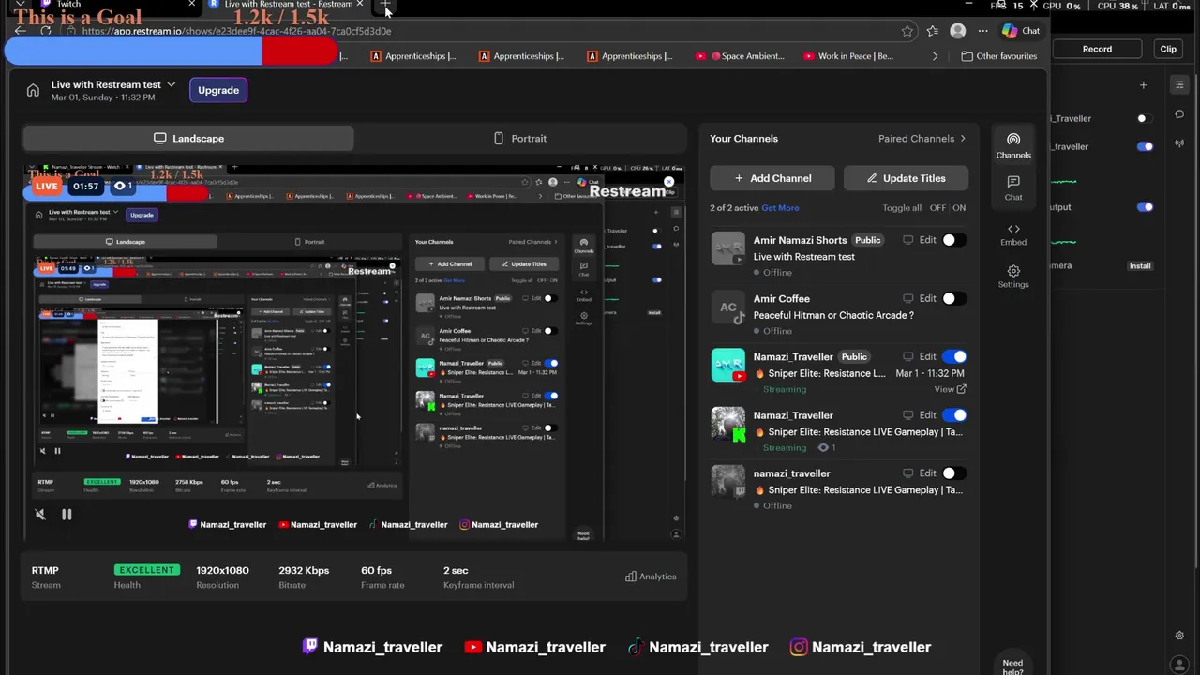Turn off the _traveller toggle in background panel

(1145, 146)
